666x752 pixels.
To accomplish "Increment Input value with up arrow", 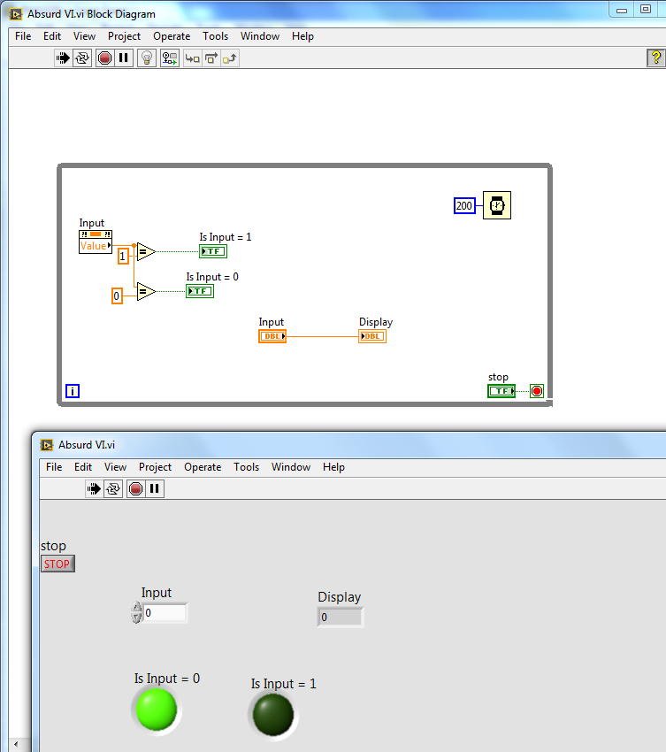I will click(x=137, y=607).
